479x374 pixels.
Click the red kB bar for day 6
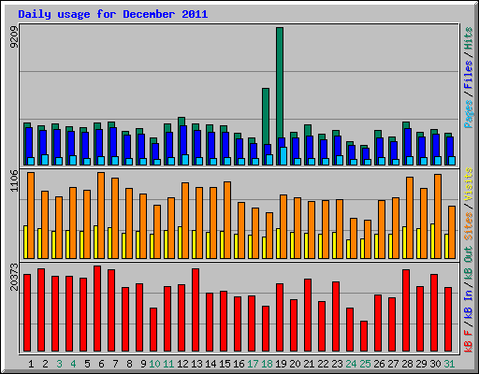tap(97, 309)
